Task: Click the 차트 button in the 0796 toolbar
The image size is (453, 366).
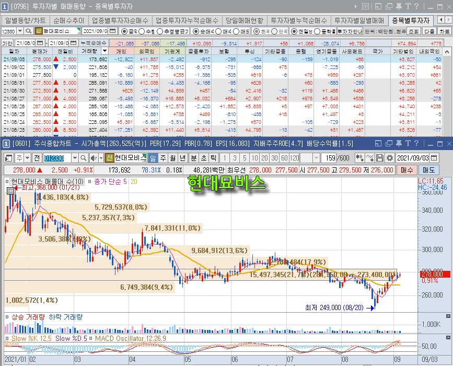Action: tap(444, 31)
